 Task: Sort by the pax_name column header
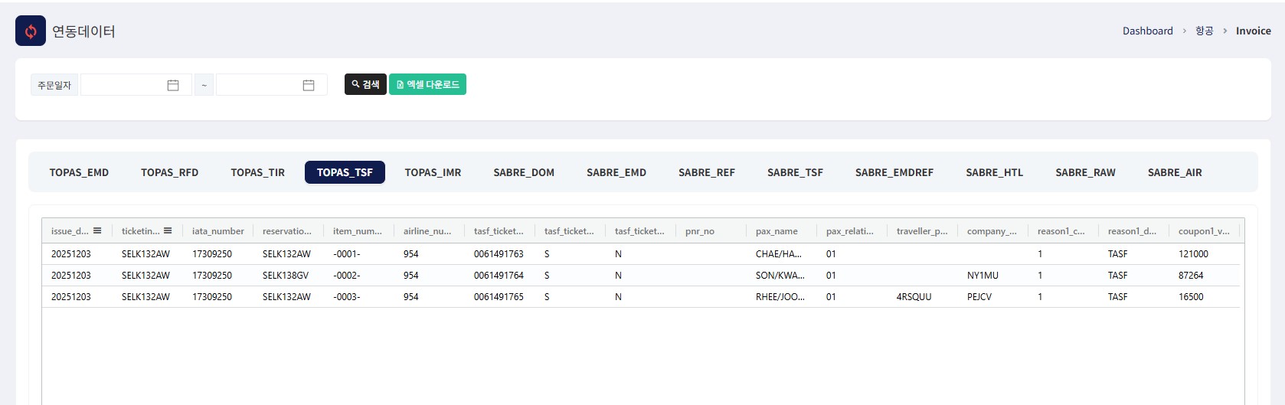pos(777,231)
